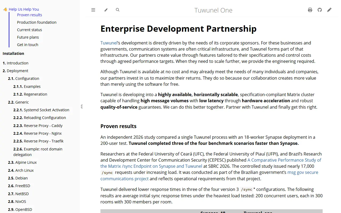Open the Comparative Performance Study link
The image size is (341, 213).
pos(211,163)
